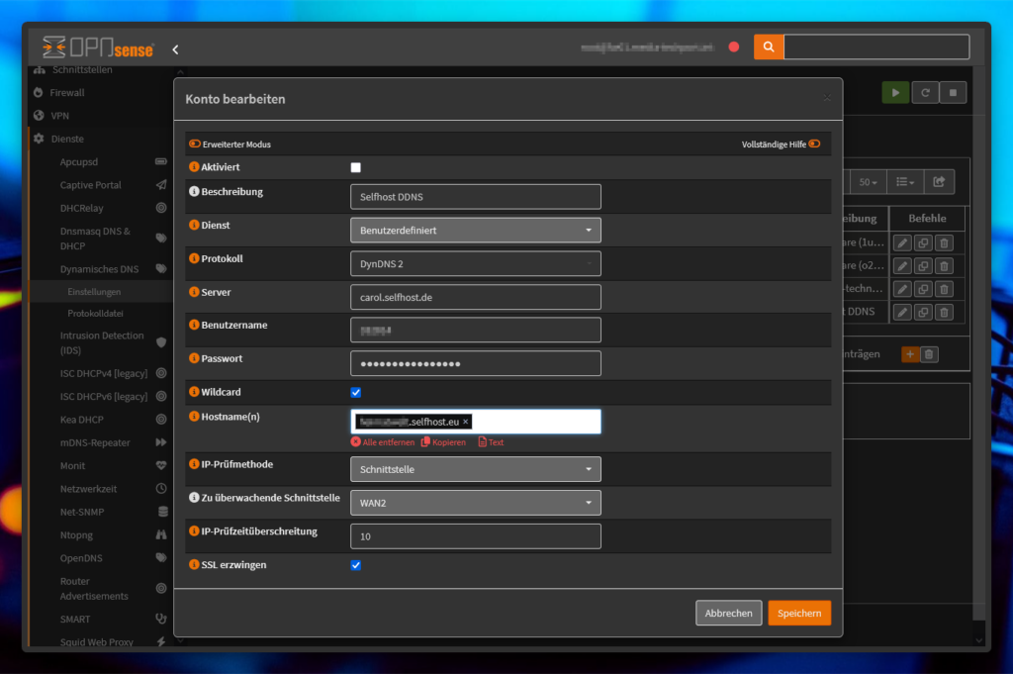The image size is (1013, 674).
Task: Remove the selfhost.eu hostname tag
Action: point(466,422)
